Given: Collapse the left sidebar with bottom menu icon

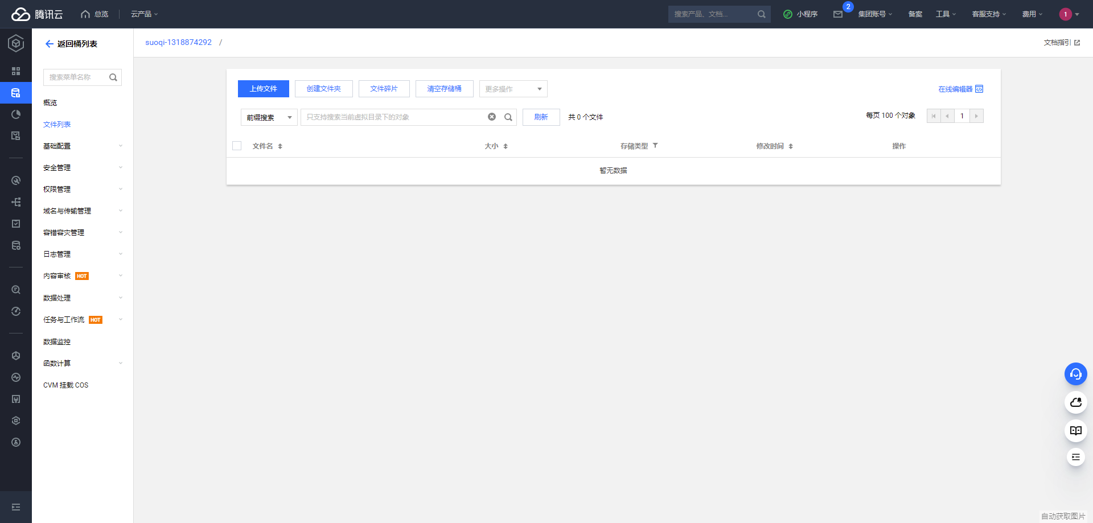Looking at the screenshot, I should tap(16, 507).
